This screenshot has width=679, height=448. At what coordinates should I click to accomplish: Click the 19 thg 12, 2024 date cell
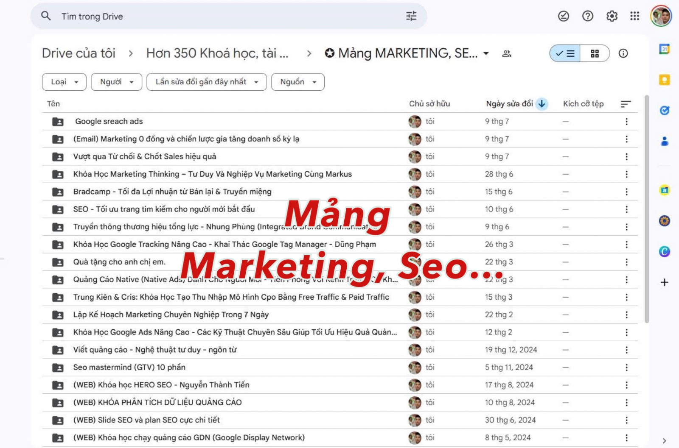coord(511,350)
